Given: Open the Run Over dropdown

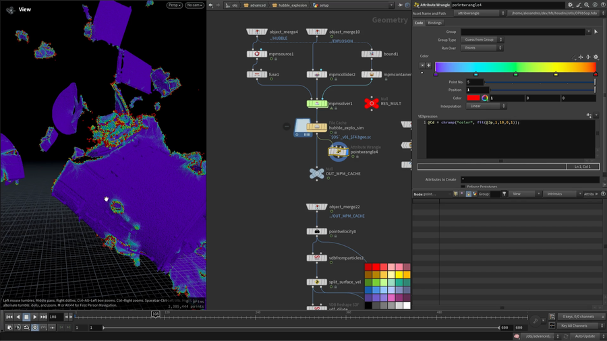Looking at the screenshot, I should pos(482,48).
